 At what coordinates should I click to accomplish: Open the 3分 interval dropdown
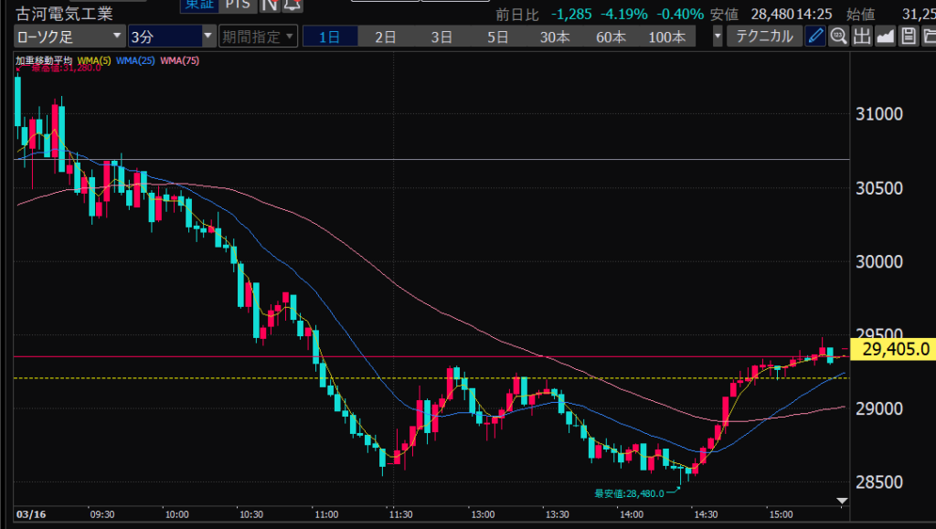coord(171,37)
